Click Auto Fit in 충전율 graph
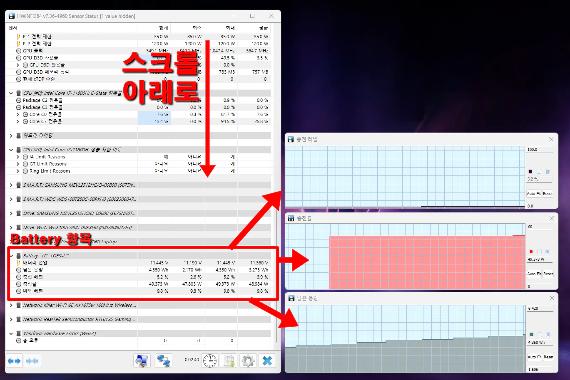Viewport: 570px width, 380px height. (534, 274)
